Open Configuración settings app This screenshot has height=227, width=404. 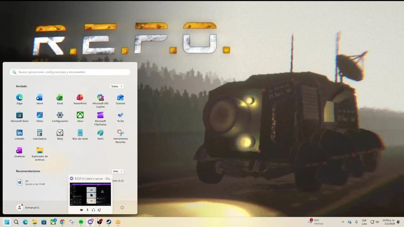click(60, 117)
